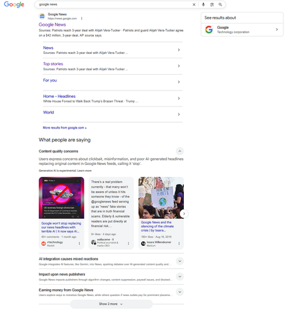The image size is (289, 313).
Task: Click the climate protest photo thumbnail
Action: click(161, 198)
